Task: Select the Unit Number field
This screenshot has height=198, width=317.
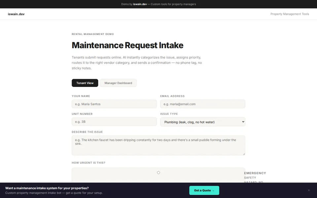Action: coord(114,122)
